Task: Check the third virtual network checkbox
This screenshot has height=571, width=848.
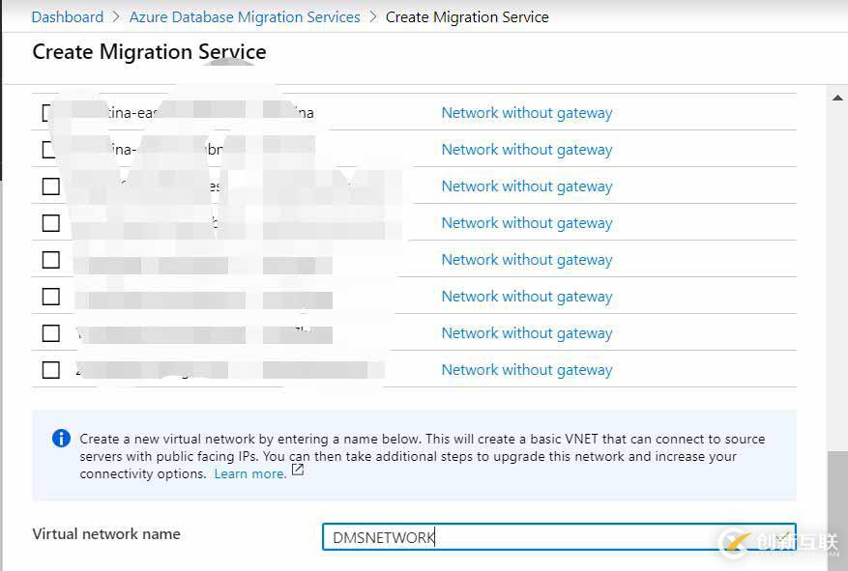Action: click(51, 186)
